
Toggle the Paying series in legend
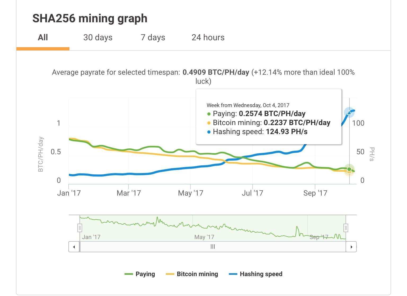tap(140, 274)
